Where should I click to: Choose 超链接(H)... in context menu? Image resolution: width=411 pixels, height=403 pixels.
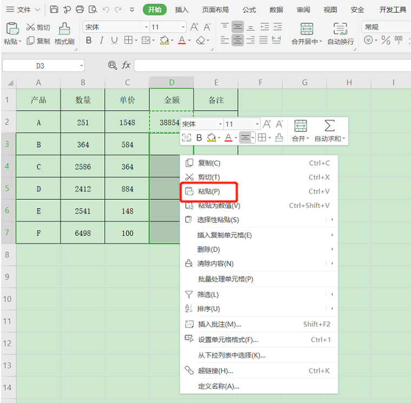pos(259,371)
